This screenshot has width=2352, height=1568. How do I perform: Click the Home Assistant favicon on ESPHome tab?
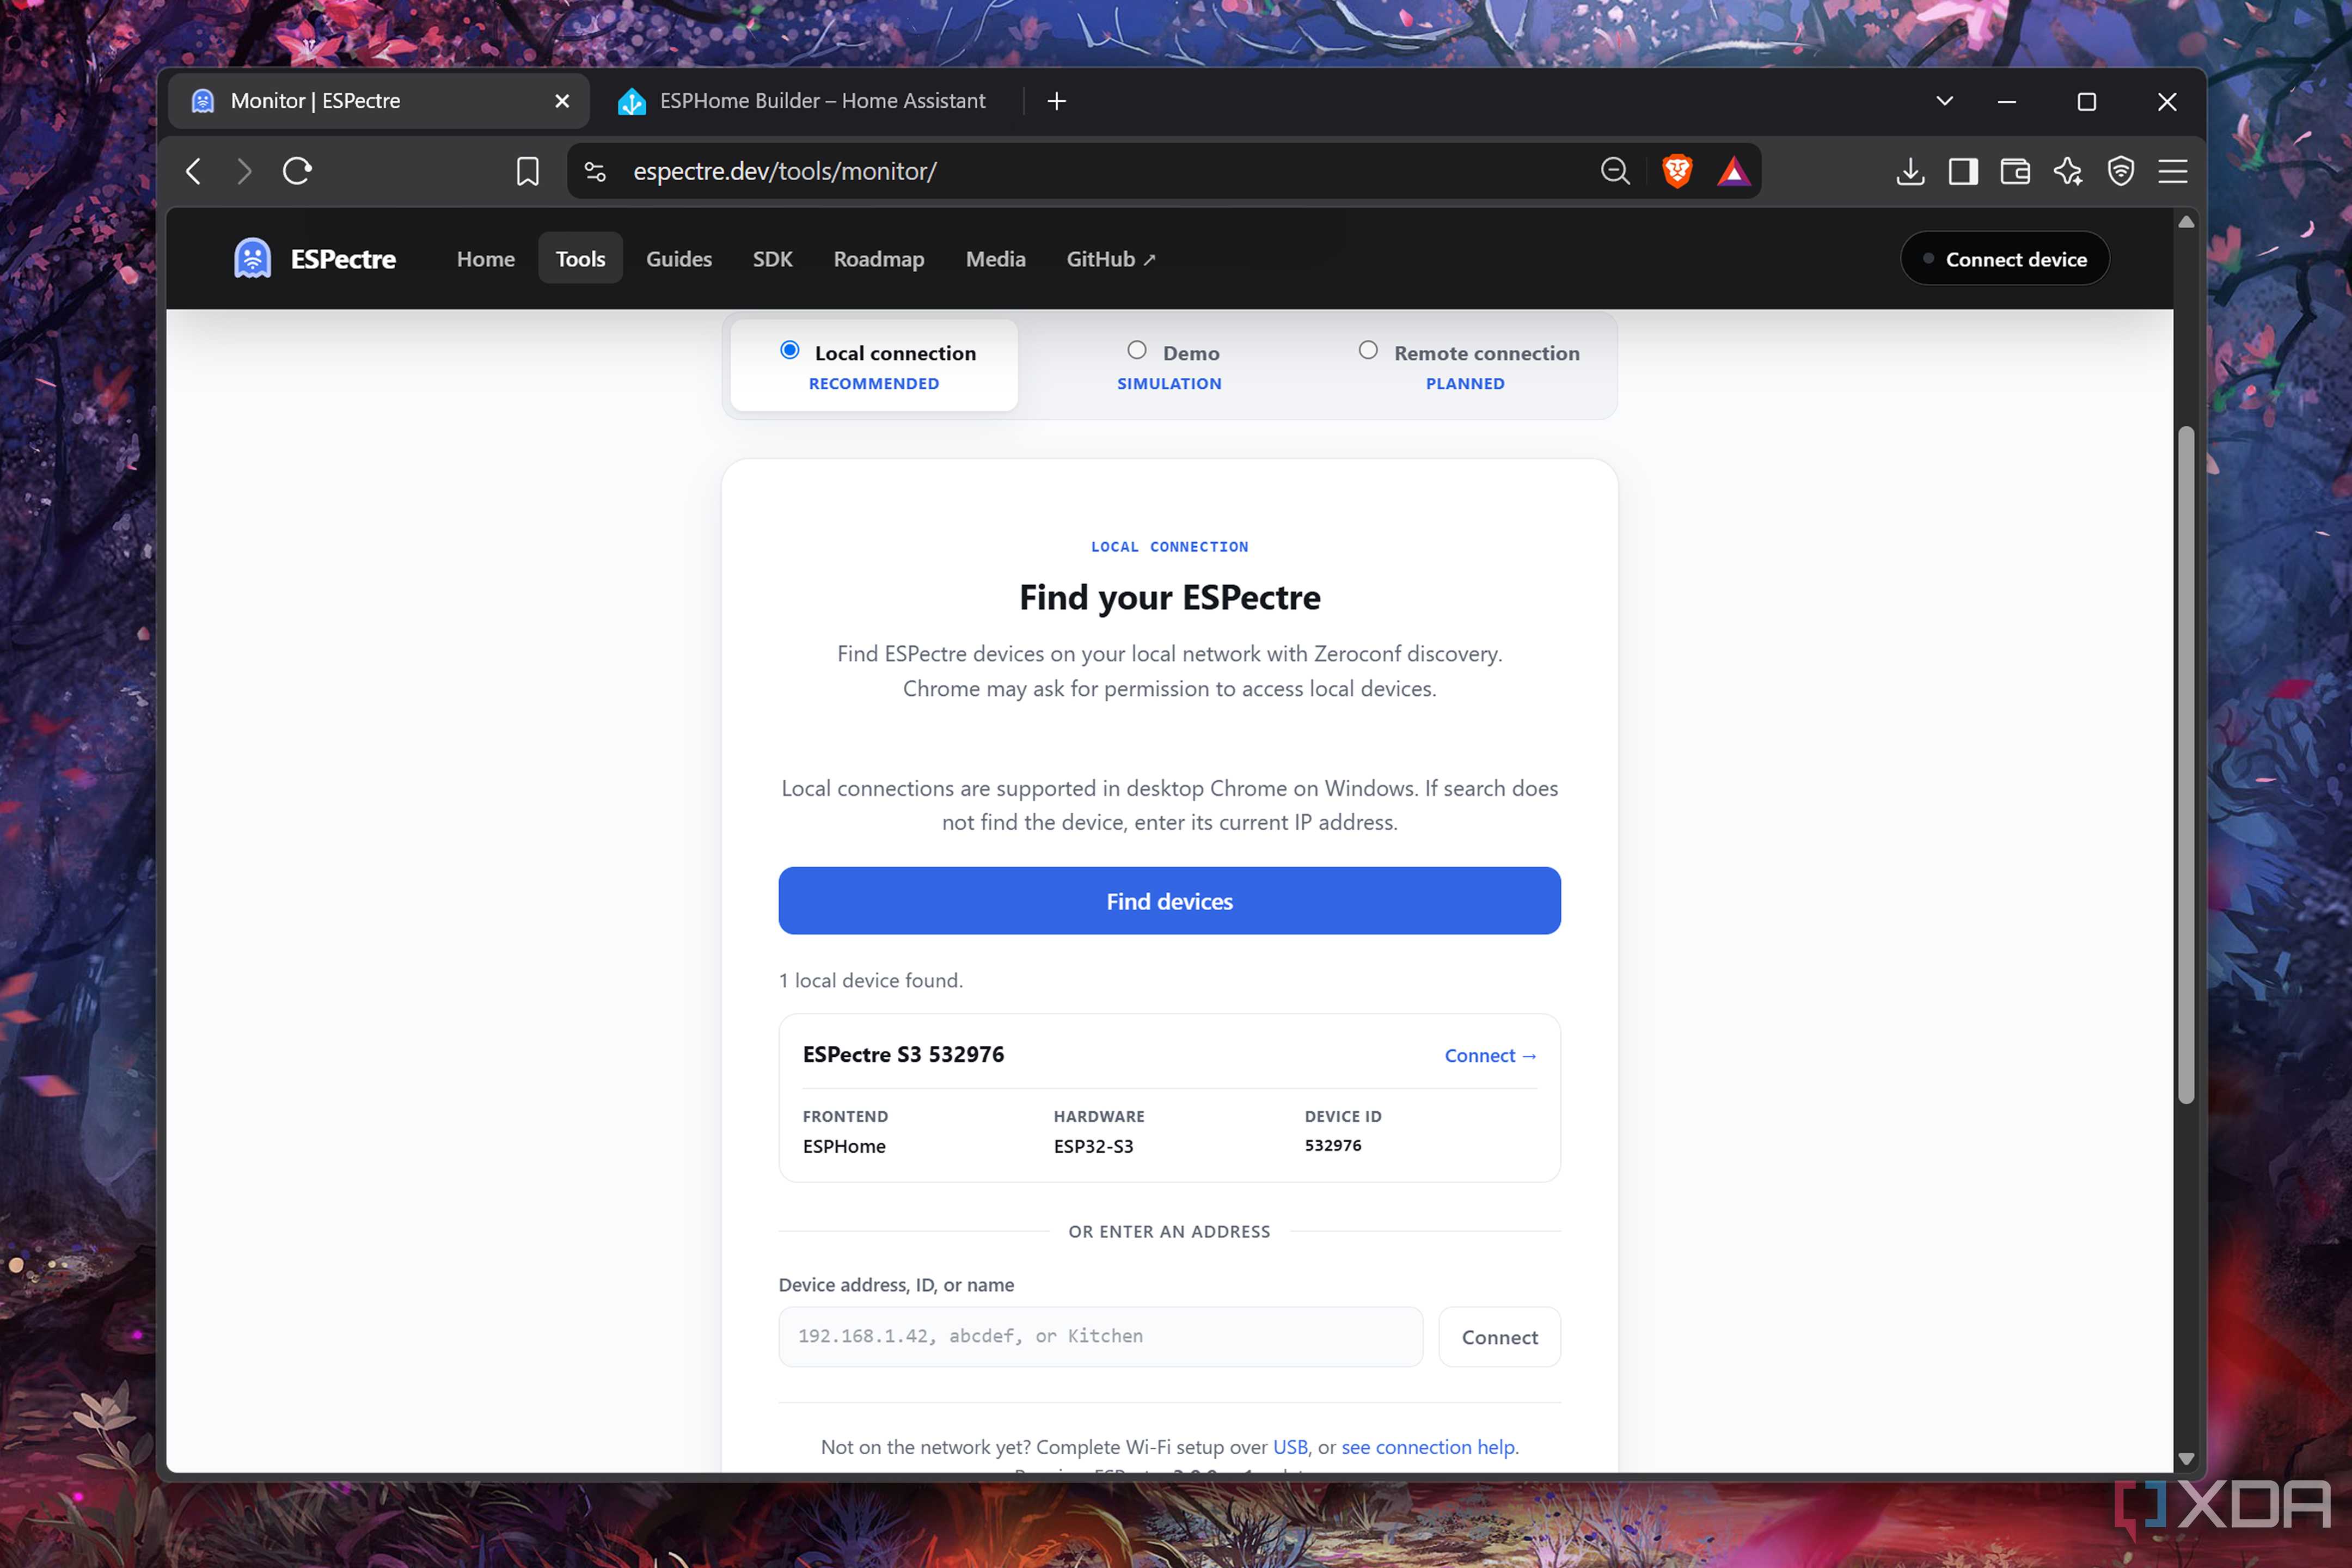point(631,101)
